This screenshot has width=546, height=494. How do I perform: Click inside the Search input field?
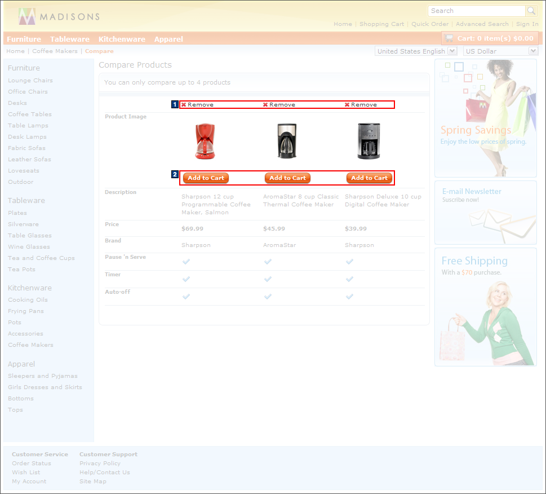476,10
